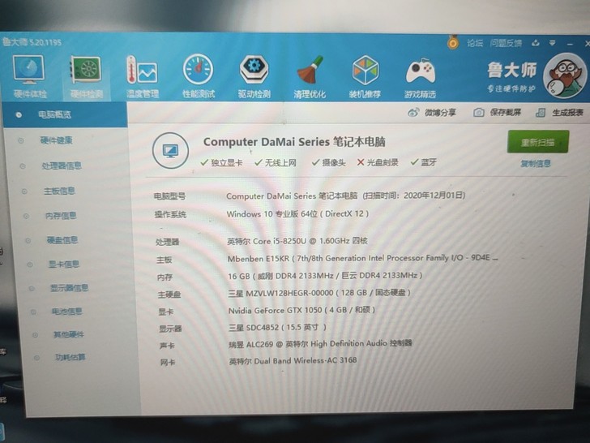590x443 pixels.
Task: Open 装机推荐 software recommendations
Action: (x=365, y=76)
